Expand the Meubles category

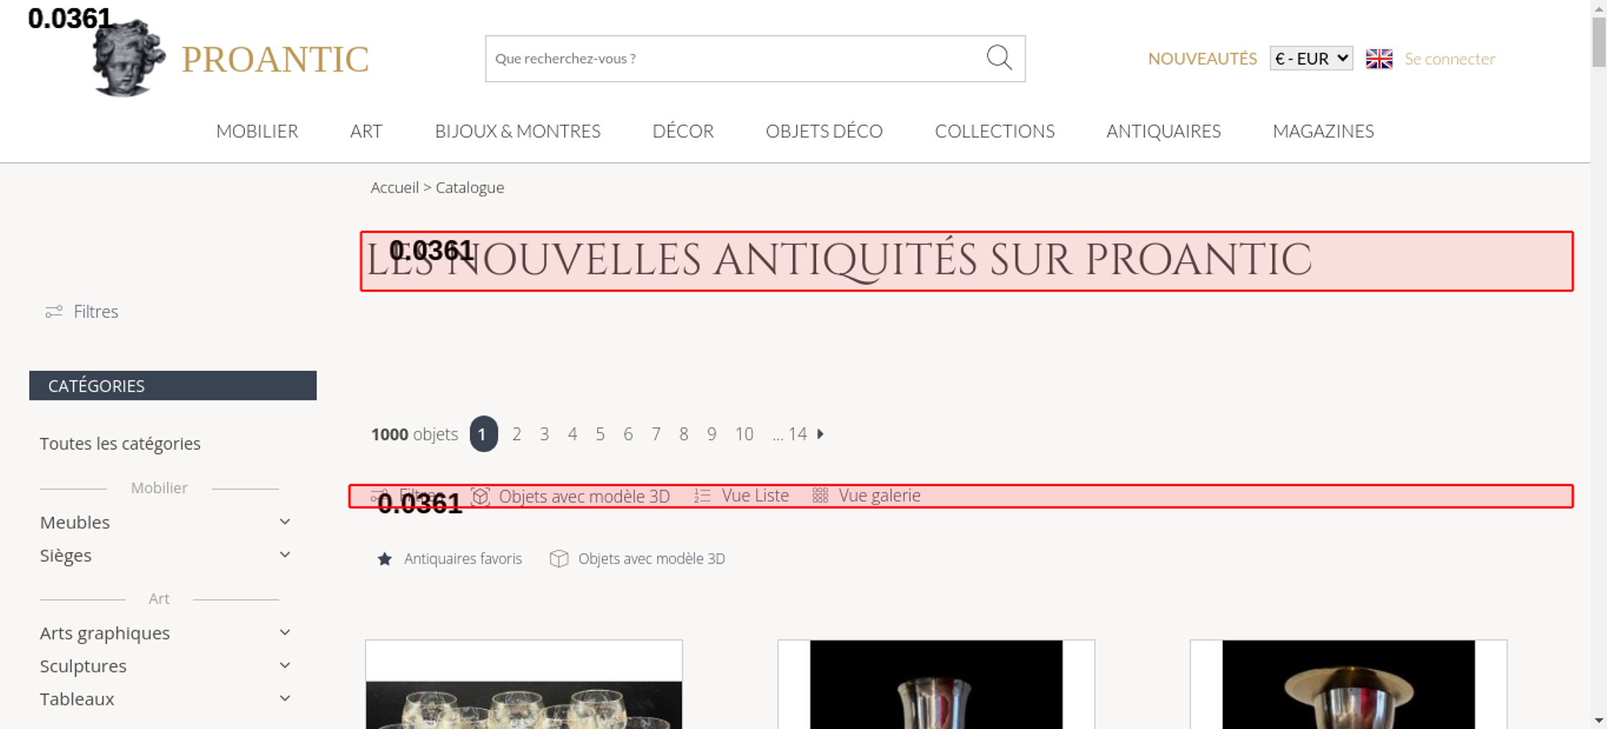[284, 522]
